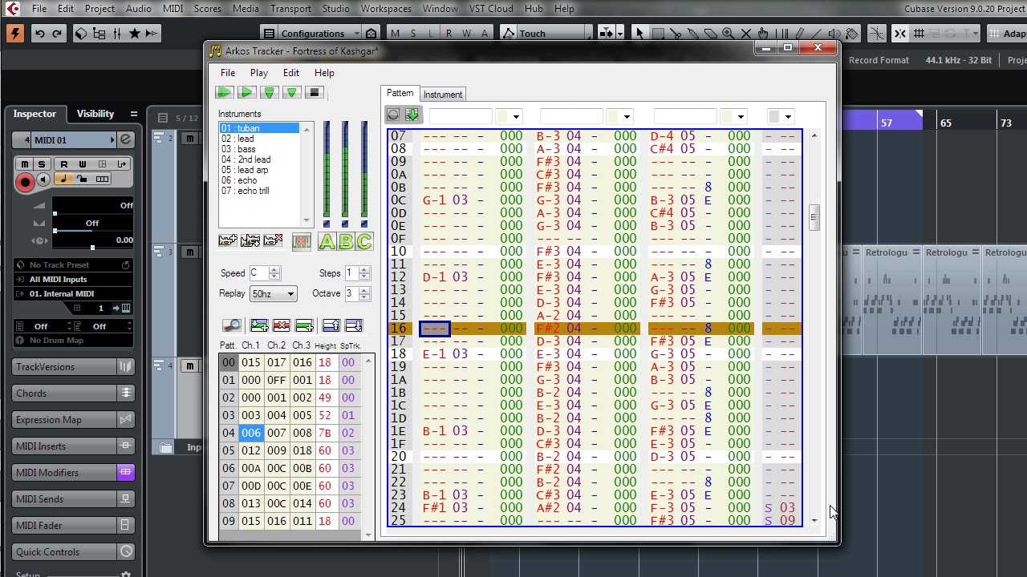Click the delete instrument icon with red X
Viewport: 1027px width, 577px height.
[273, 241]
